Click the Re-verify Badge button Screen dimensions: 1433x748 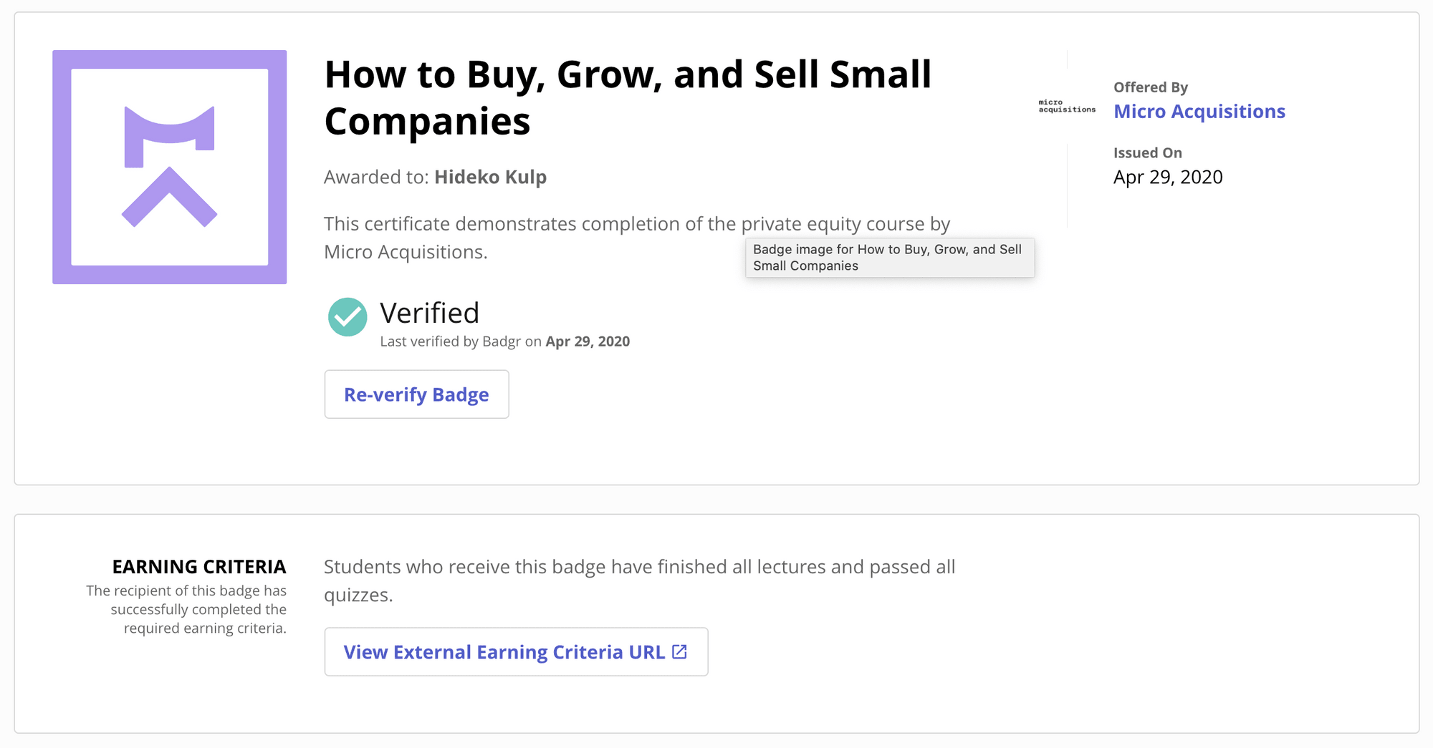click(416, 394)
